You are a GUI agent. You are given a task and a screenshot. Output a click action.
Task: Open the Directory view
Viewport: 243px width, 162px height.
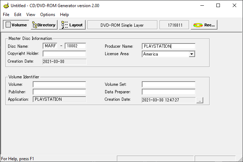(44, 25)
